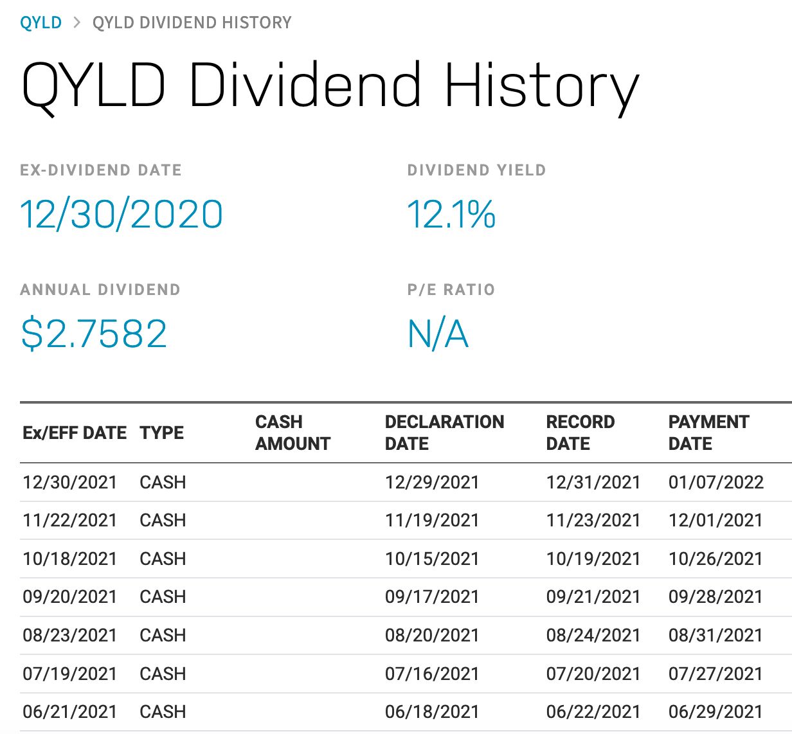Click the N/A P/E ratio value
This screenshot has height=734, width=792.
click(x=438, y=334)
